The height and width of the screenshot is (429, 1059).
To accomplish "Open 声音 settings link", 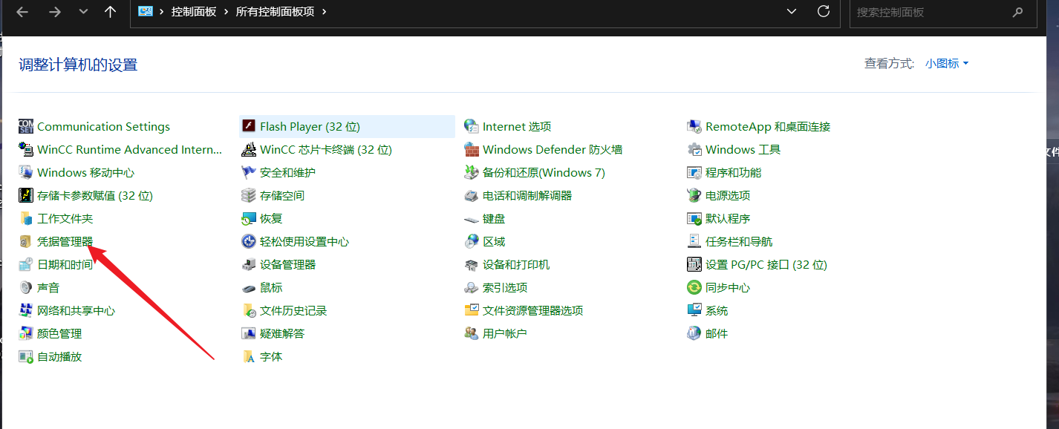I will tap(48, 287).
